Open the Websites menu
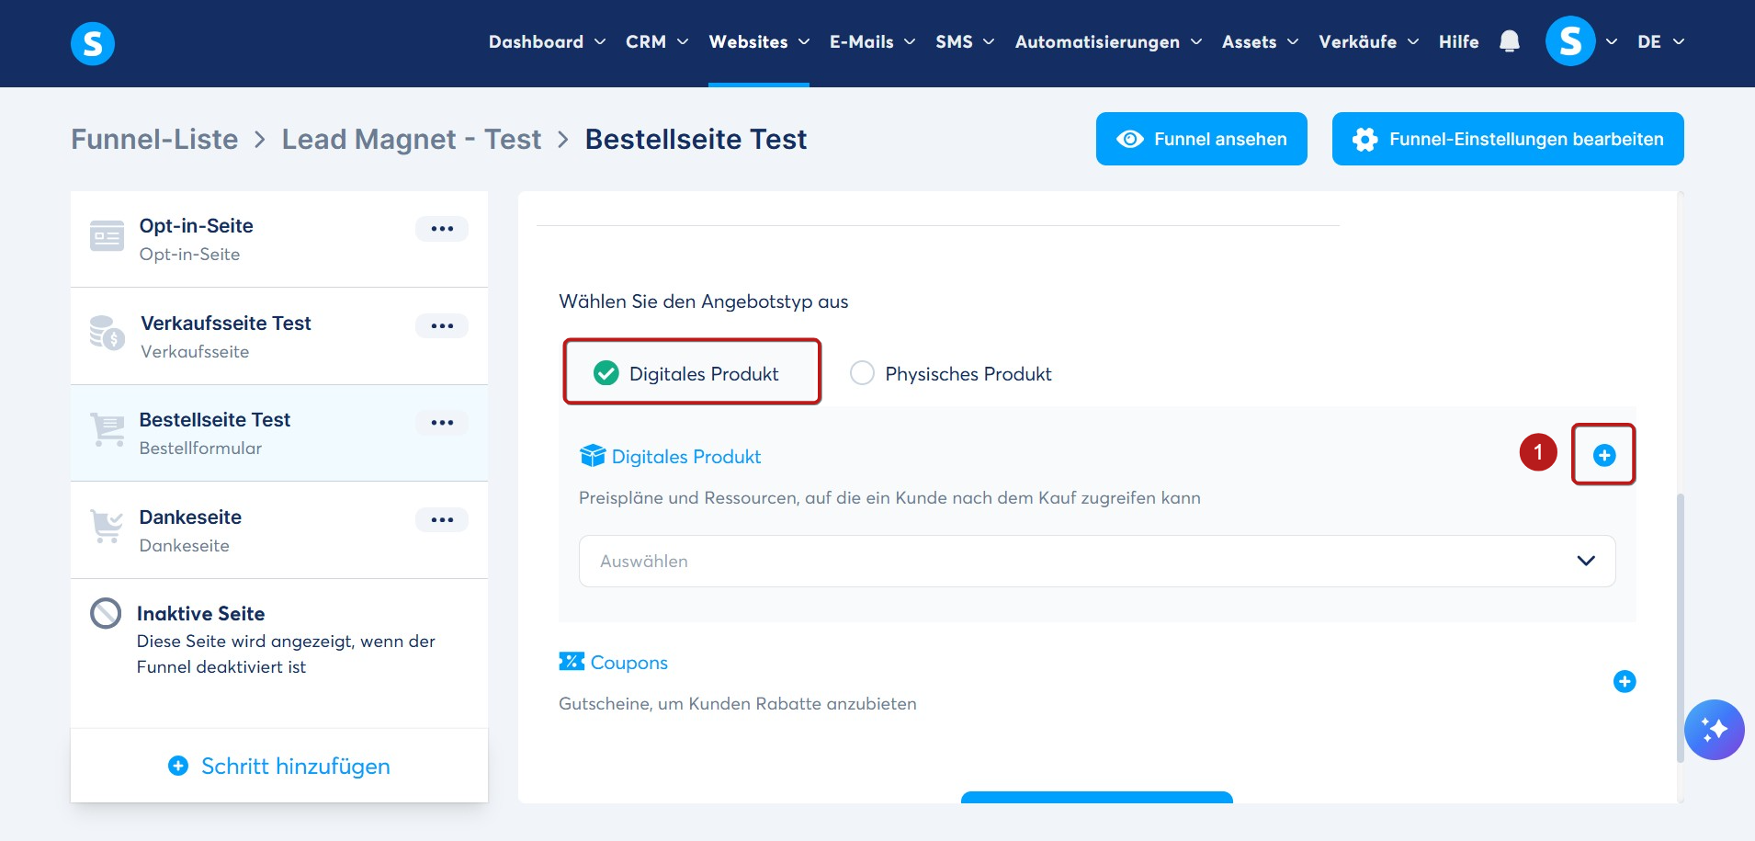The image size is (1755, 841). (759, 42)
